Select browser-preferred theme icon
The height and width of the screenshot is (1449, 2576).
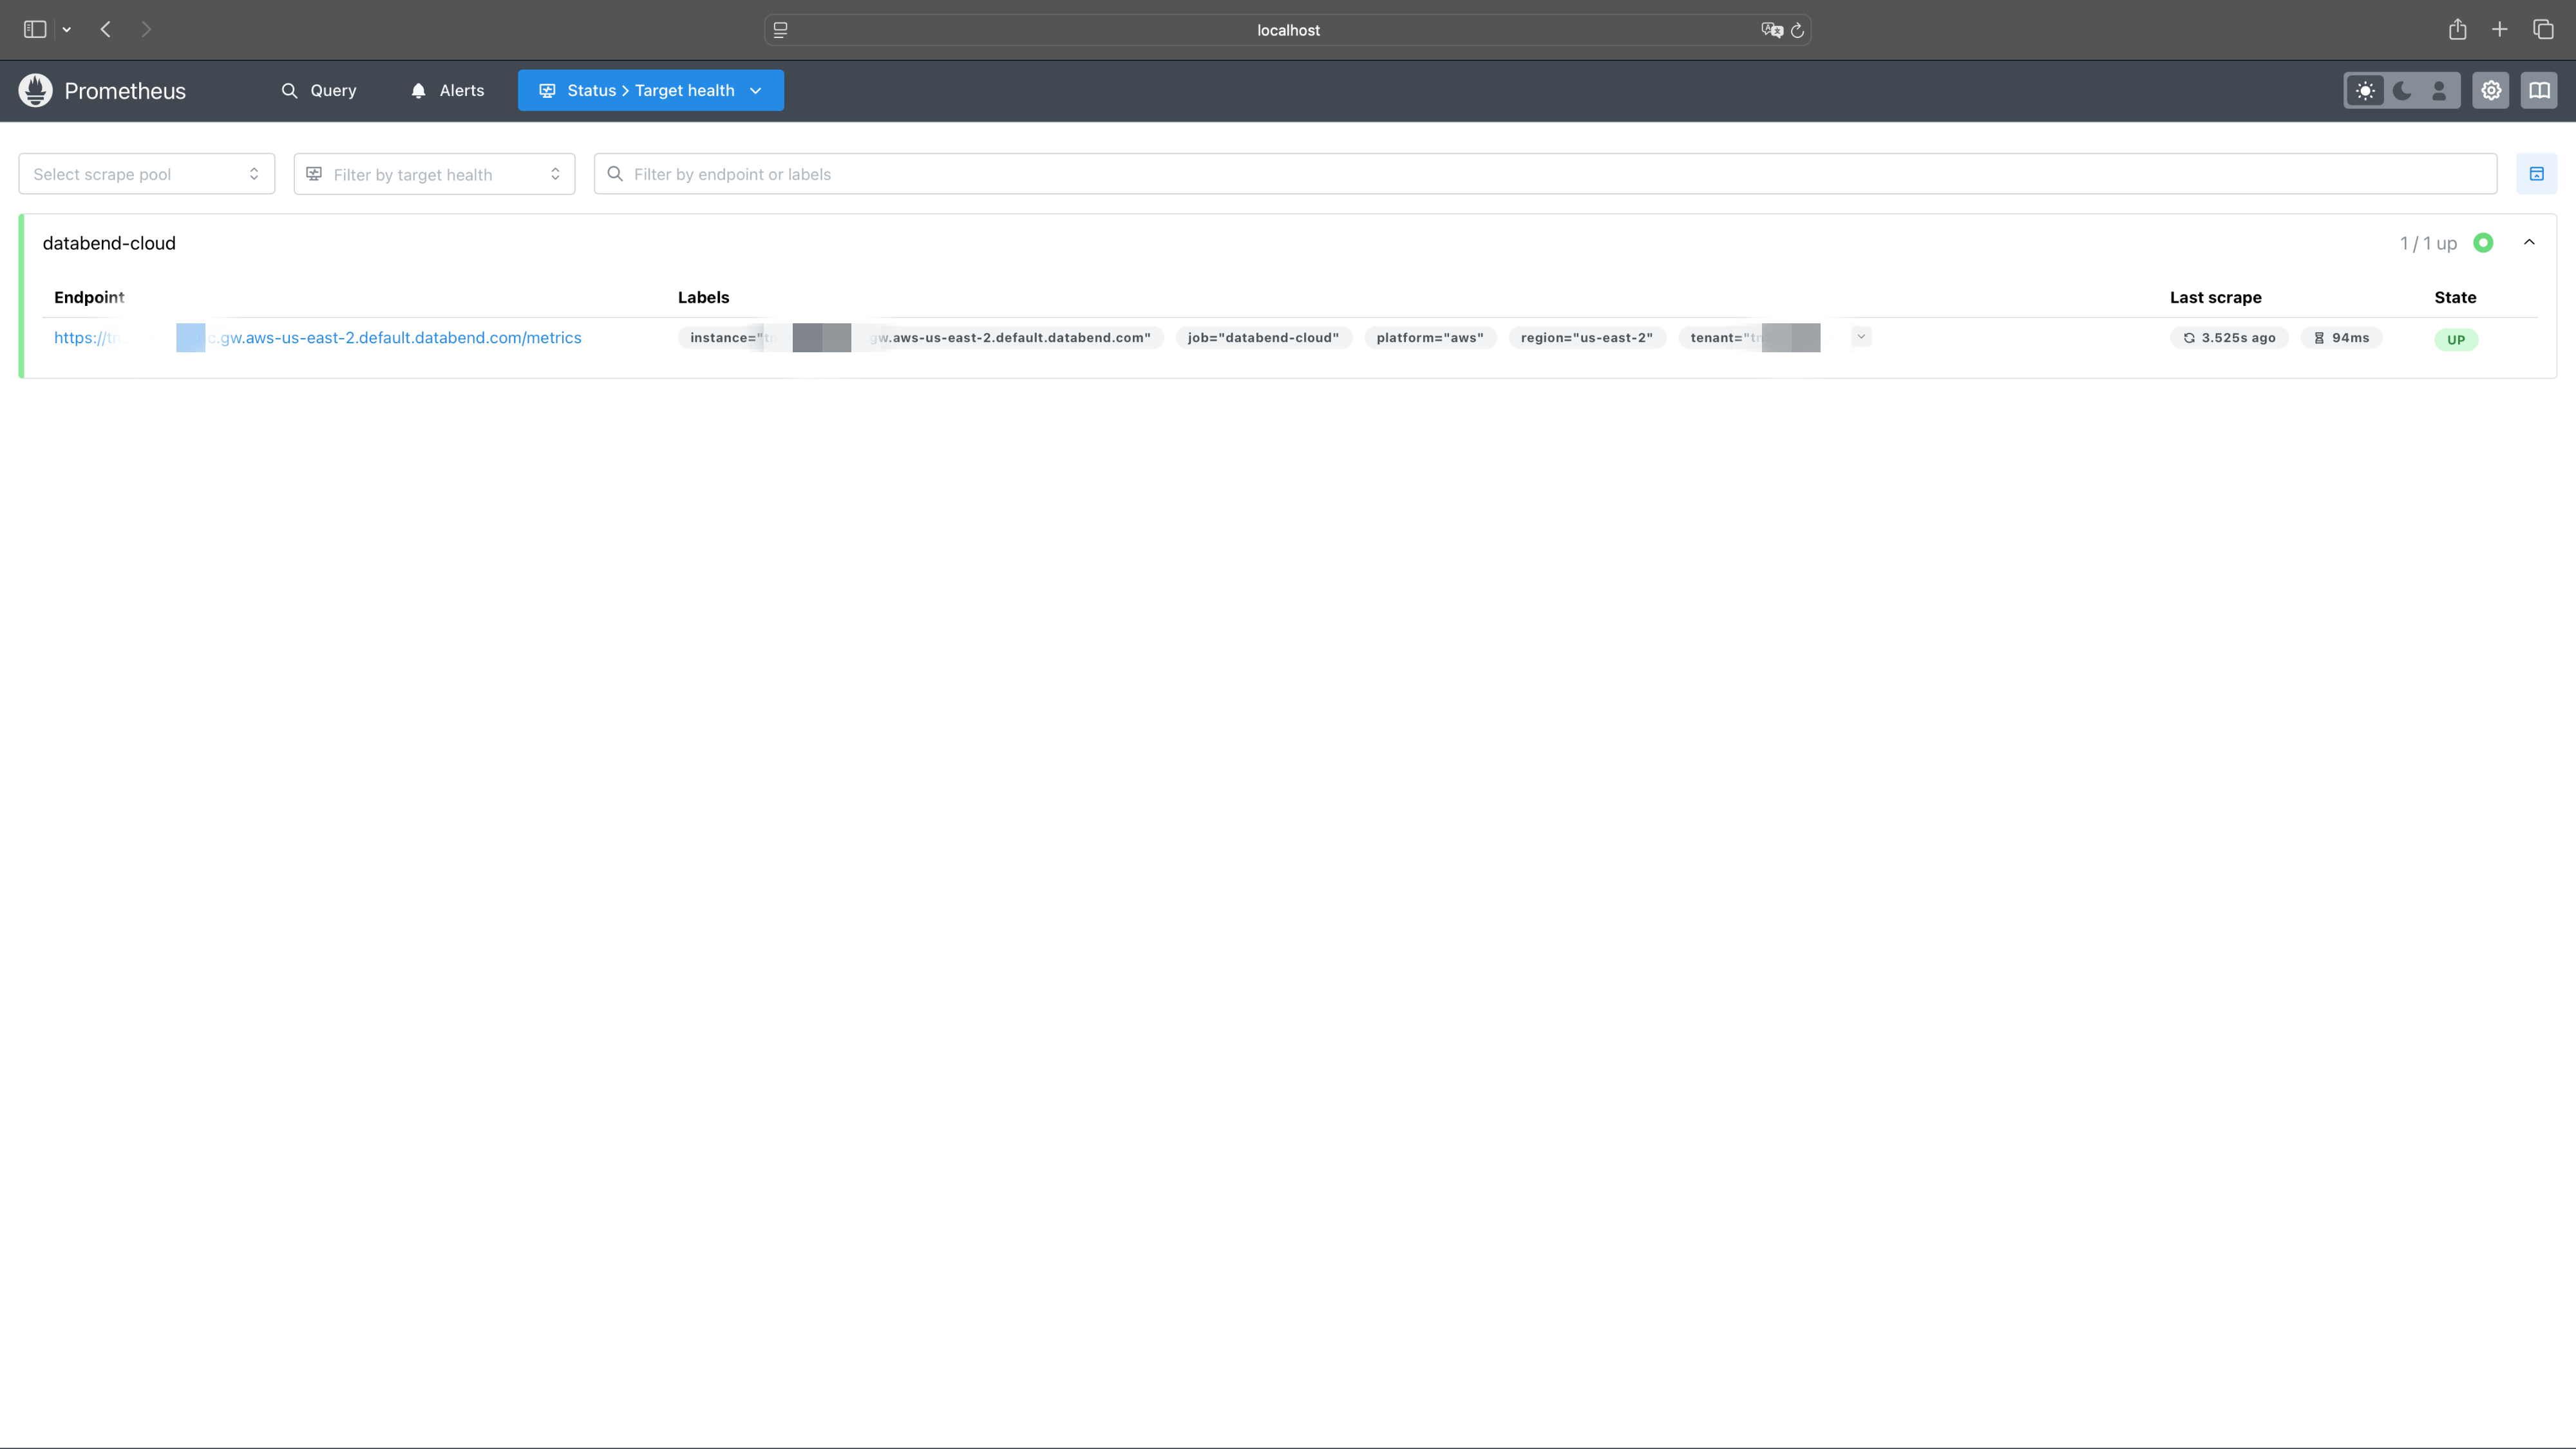(x=2439, y=91)
